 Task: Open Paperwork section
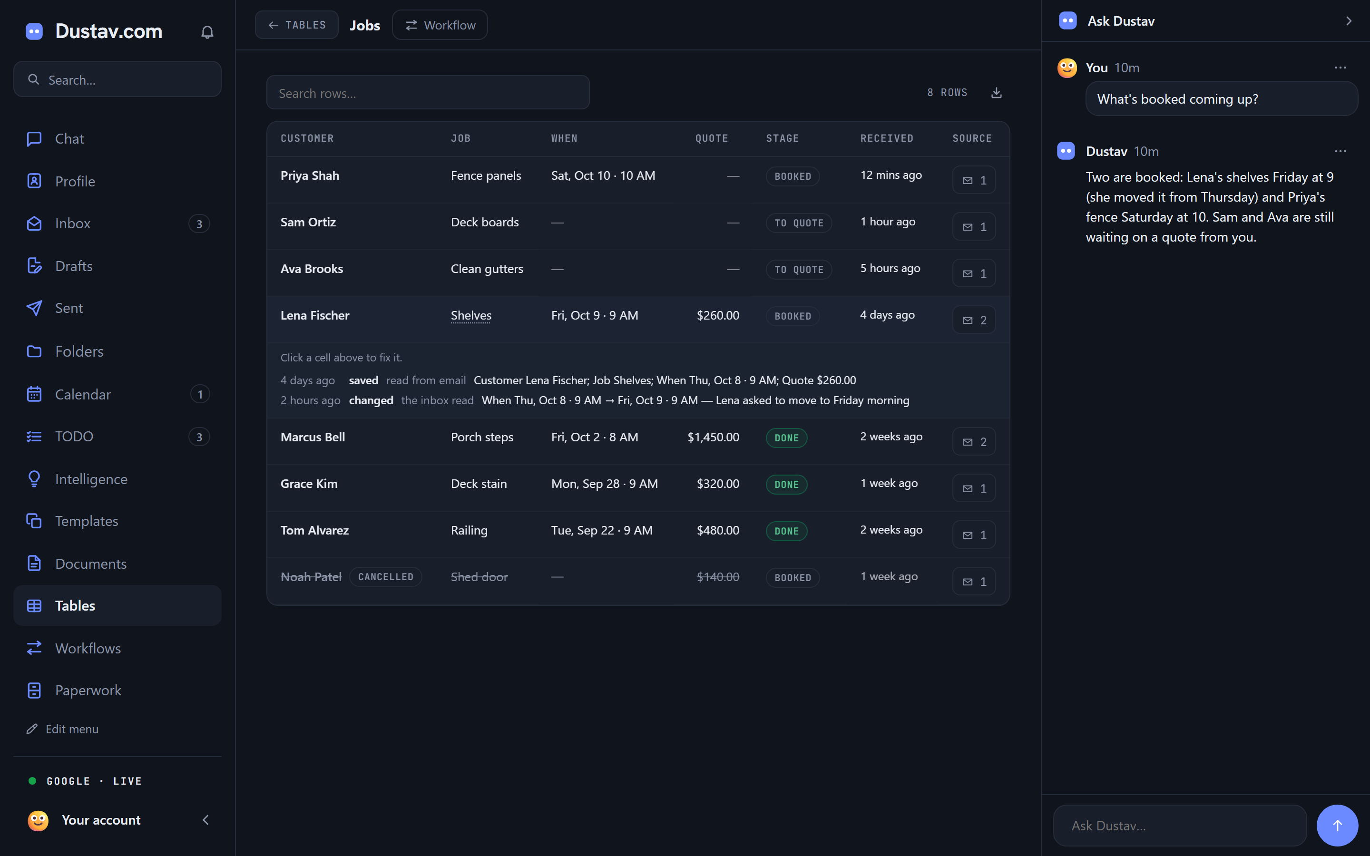point(117,690)
